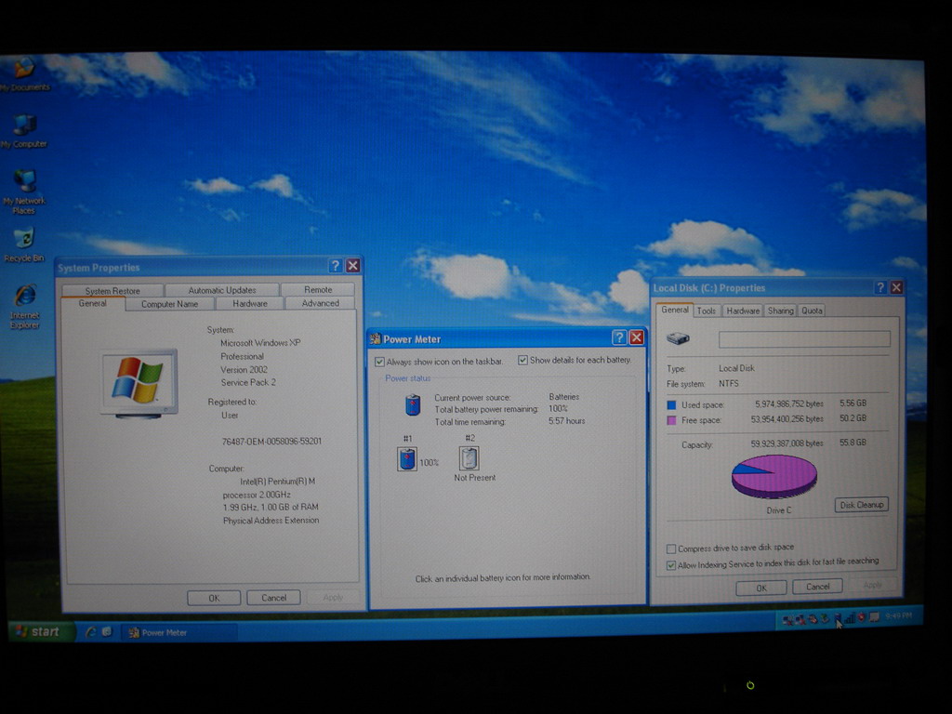The width and height of the screenshot is (952, 714).
Task: Toggle Show details for each battery
Action: [x=522, y=360]
